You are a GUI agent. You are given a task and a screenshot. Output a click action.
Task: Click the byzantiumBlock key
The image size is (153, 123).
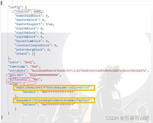pyautogui.click(x=28, y=41)
